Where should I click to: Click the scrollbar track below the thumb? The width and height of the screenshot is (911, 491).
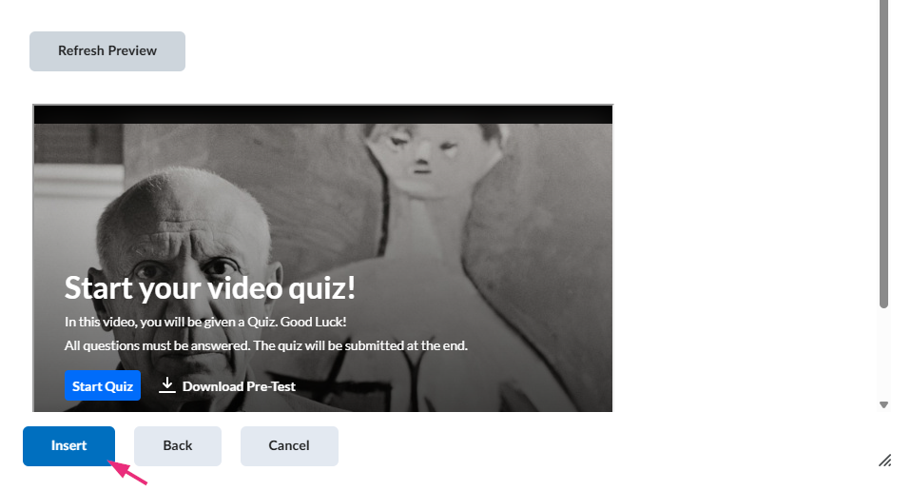pyautogui.click(x=883, y=353)
